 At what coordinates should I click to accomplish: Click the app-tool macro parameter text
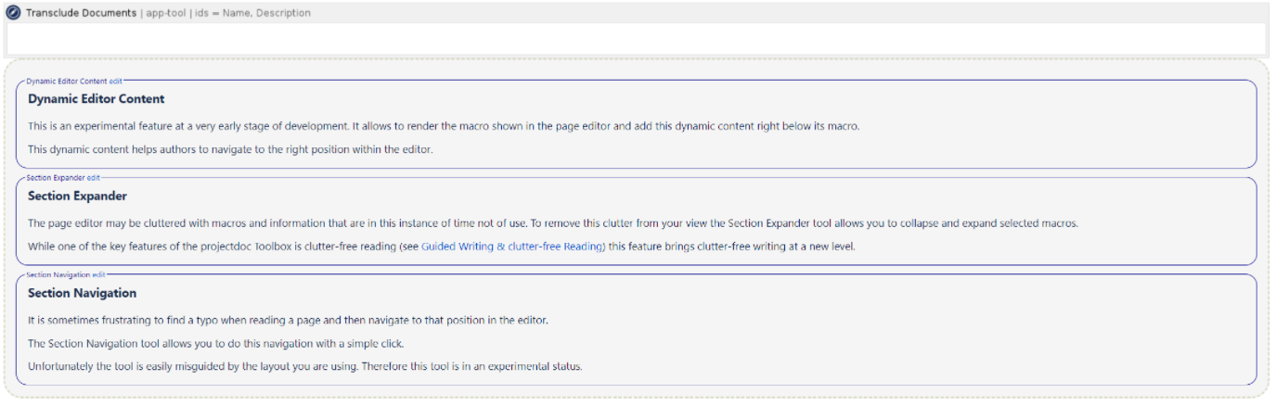pos(167,13)
